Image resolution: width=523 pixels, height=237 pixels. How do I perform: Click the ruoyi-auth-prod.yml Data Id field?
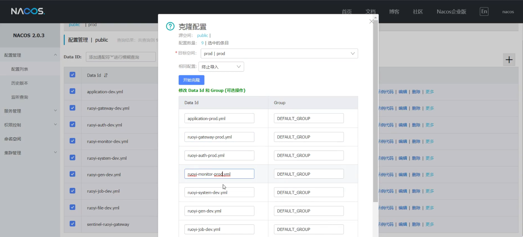(x=219, y=155)
